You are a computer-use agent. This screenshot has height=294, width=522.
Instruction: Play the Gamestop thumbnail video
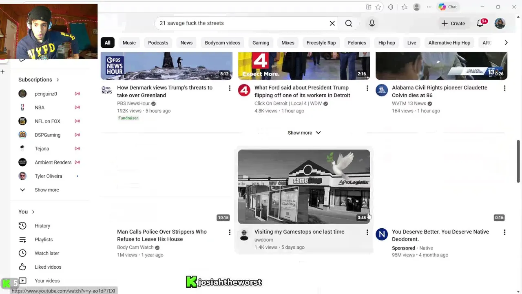pos(304,187)
